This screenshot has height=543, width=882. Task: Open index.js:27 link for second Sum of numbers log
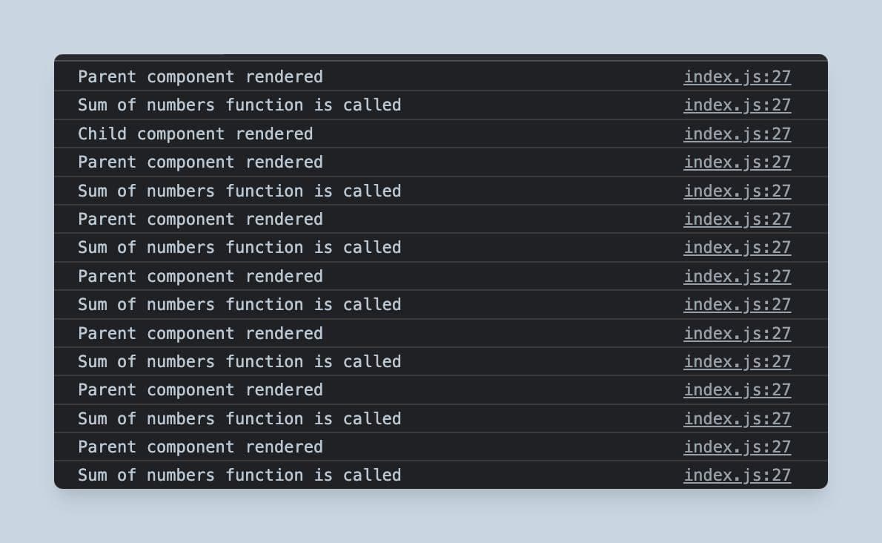[x=737, y=191]
